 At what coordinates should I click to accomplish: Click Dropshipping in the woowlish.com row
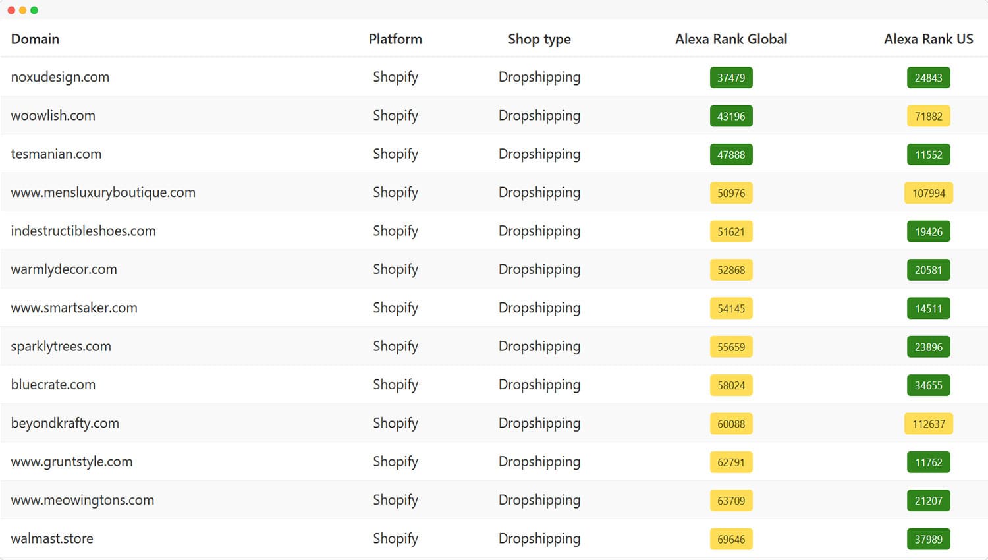(x=539, y=116)
